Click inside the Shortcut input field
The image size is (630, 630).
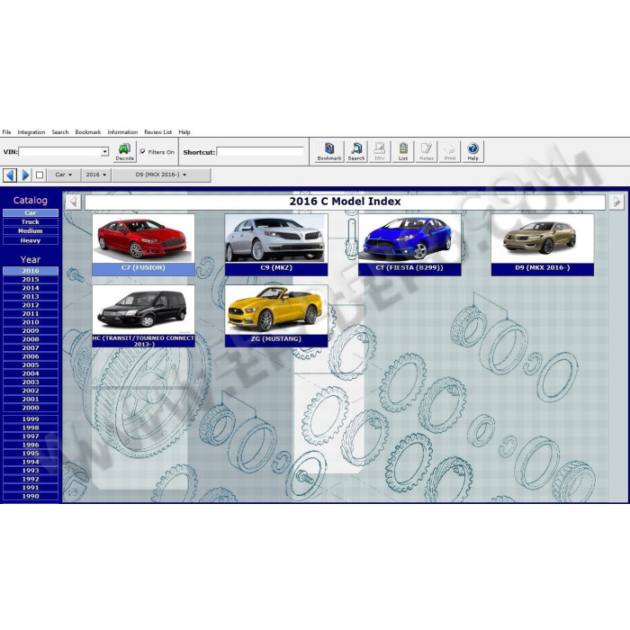(x=260, y=152)
